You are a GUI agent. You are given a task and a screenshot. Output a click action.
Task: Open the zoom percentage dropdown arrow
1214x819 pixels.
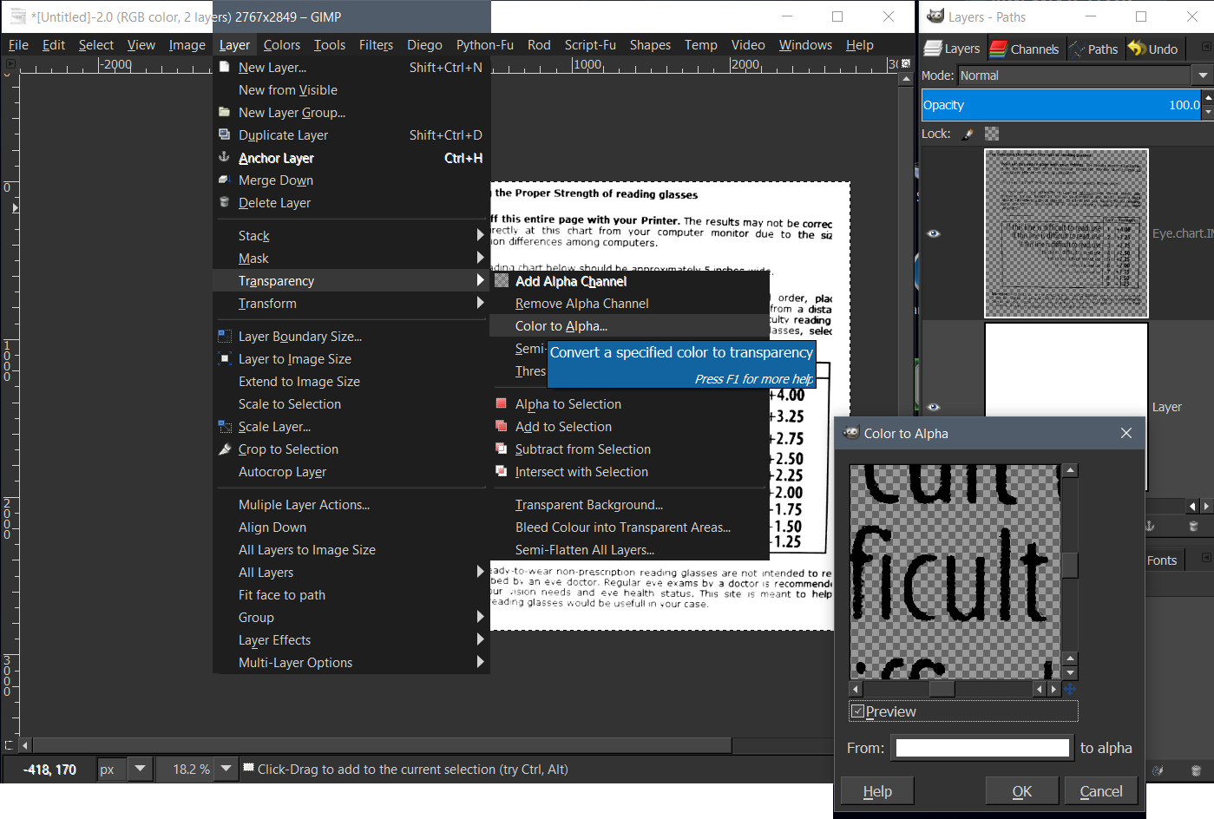[x=226, y=769]
